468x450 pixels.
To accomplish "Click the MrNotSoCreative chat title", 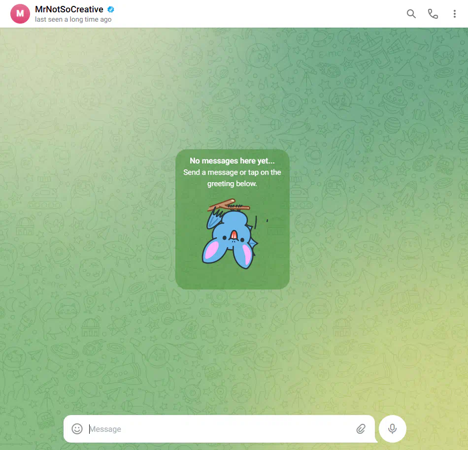I will pyautogui.click(x=69, y=9).
